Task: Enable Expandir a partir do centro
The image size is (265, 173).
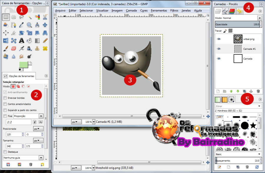Action: [5, 110]
